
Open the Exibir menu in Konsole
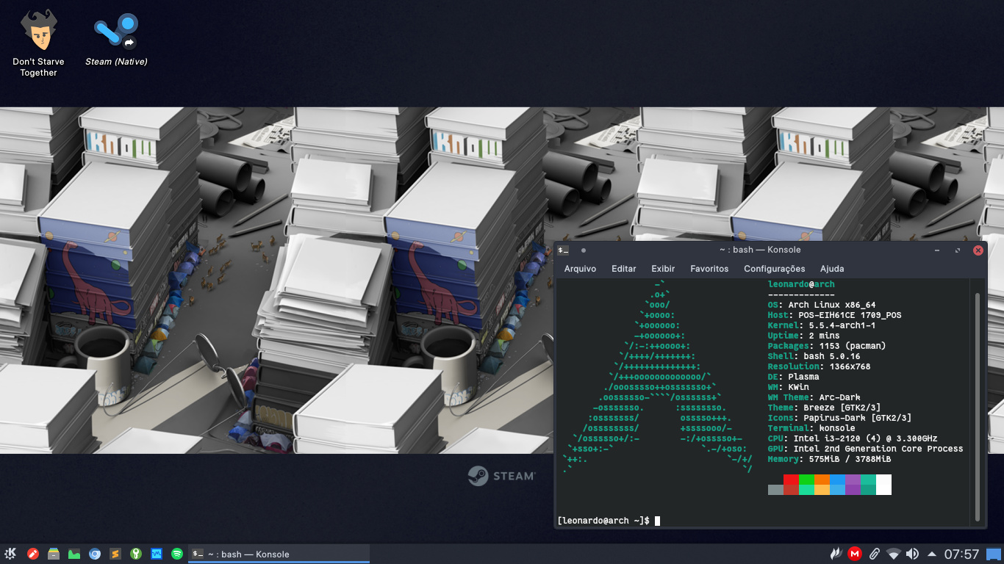click(x=663, y=269)
